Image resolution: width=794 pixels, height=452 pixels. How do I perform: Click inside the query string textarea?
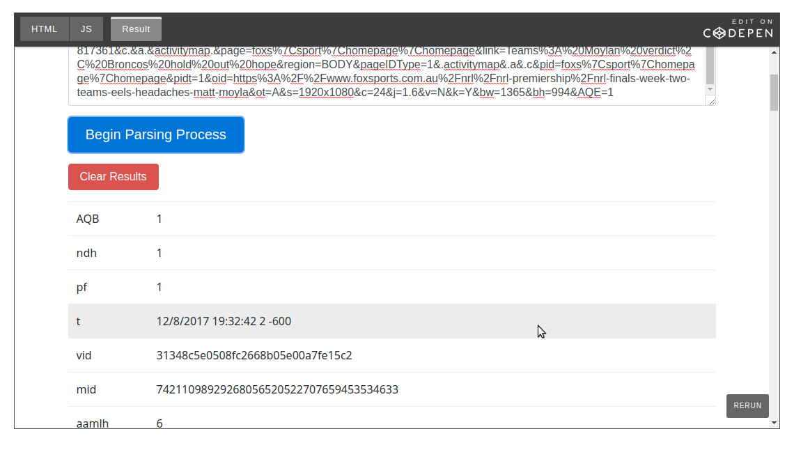387,75
